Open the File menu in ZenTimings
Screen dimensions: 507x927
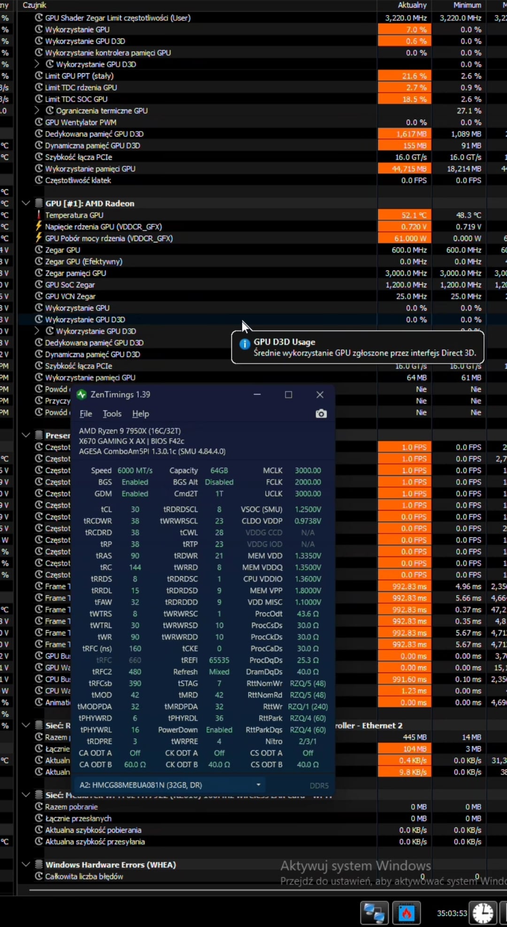coord(86,414)
